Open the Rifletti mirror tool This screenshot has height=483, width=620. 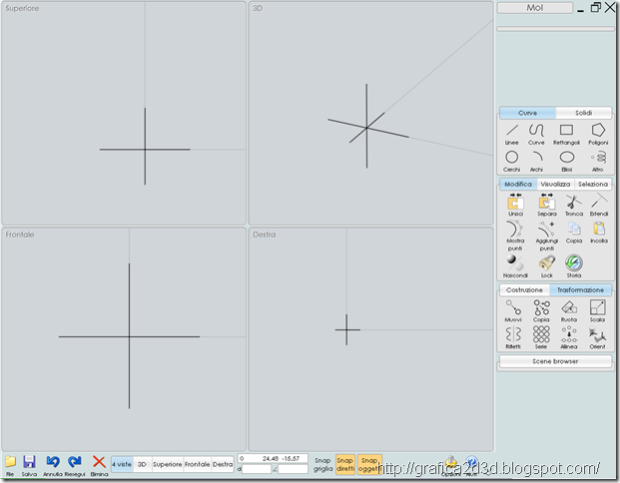click(x=513, y=338)
